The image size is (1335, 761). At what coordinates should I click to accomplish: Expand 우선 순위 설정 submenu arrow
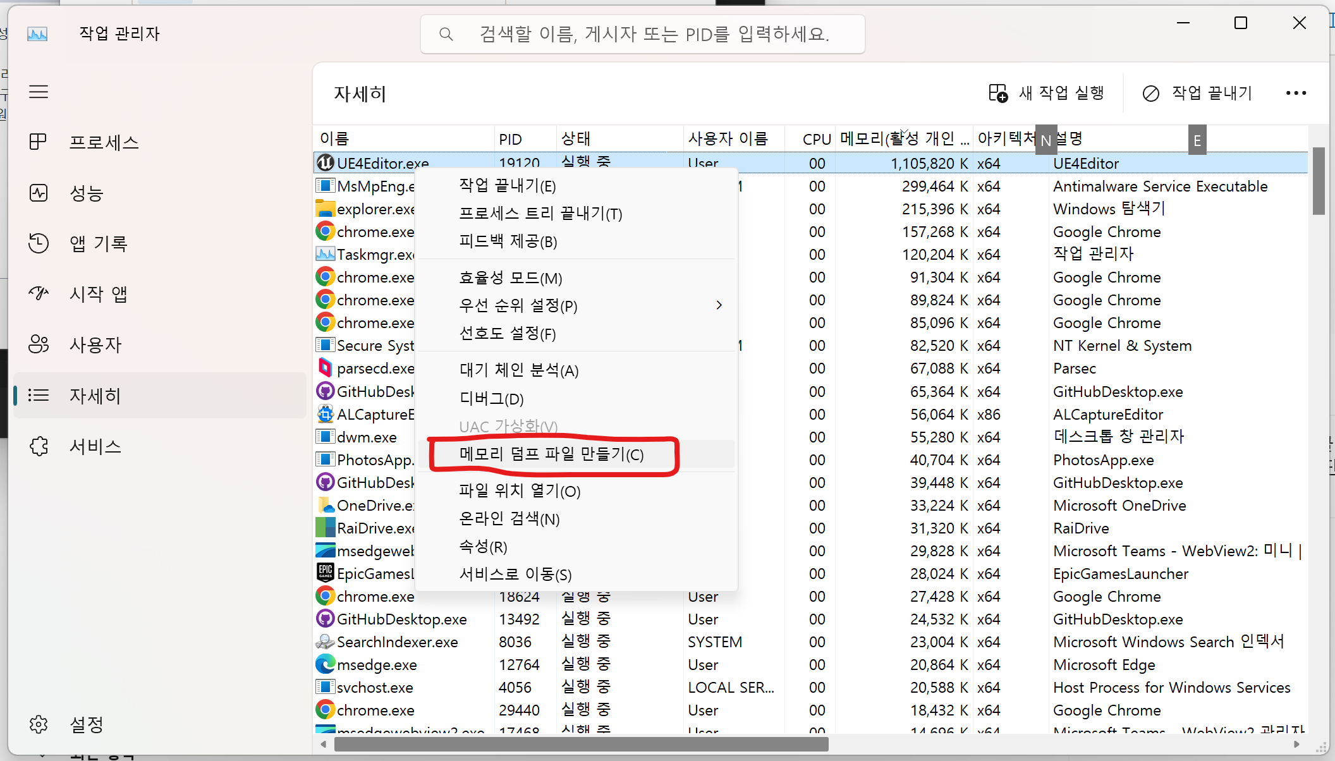click(x=719, y=305)
